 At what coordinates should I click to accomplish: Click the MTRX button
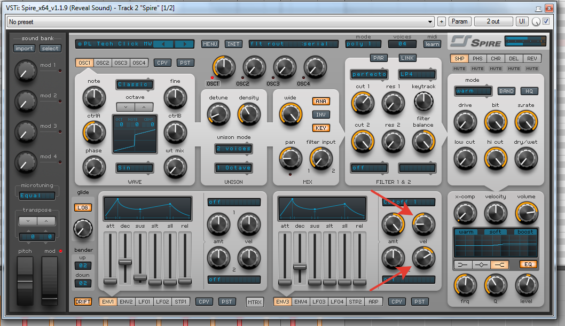pos(255,302)
